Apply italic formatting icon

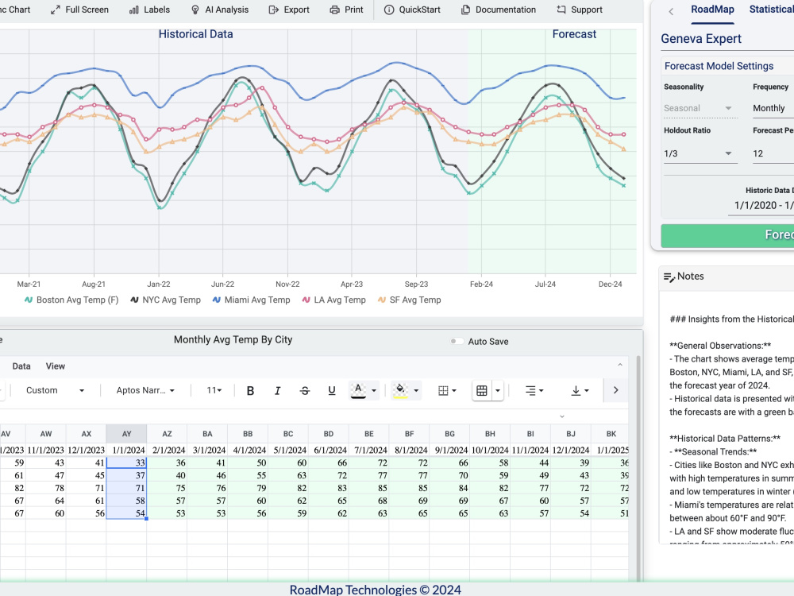coord(277,391)
